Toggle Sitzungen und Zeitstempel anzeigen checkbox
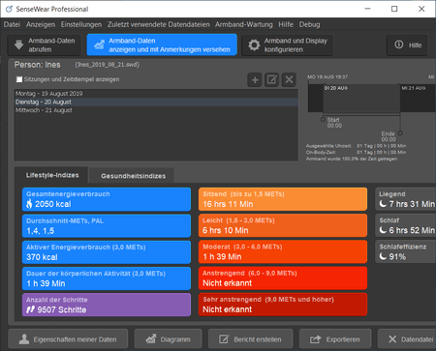 click(19, 79)
